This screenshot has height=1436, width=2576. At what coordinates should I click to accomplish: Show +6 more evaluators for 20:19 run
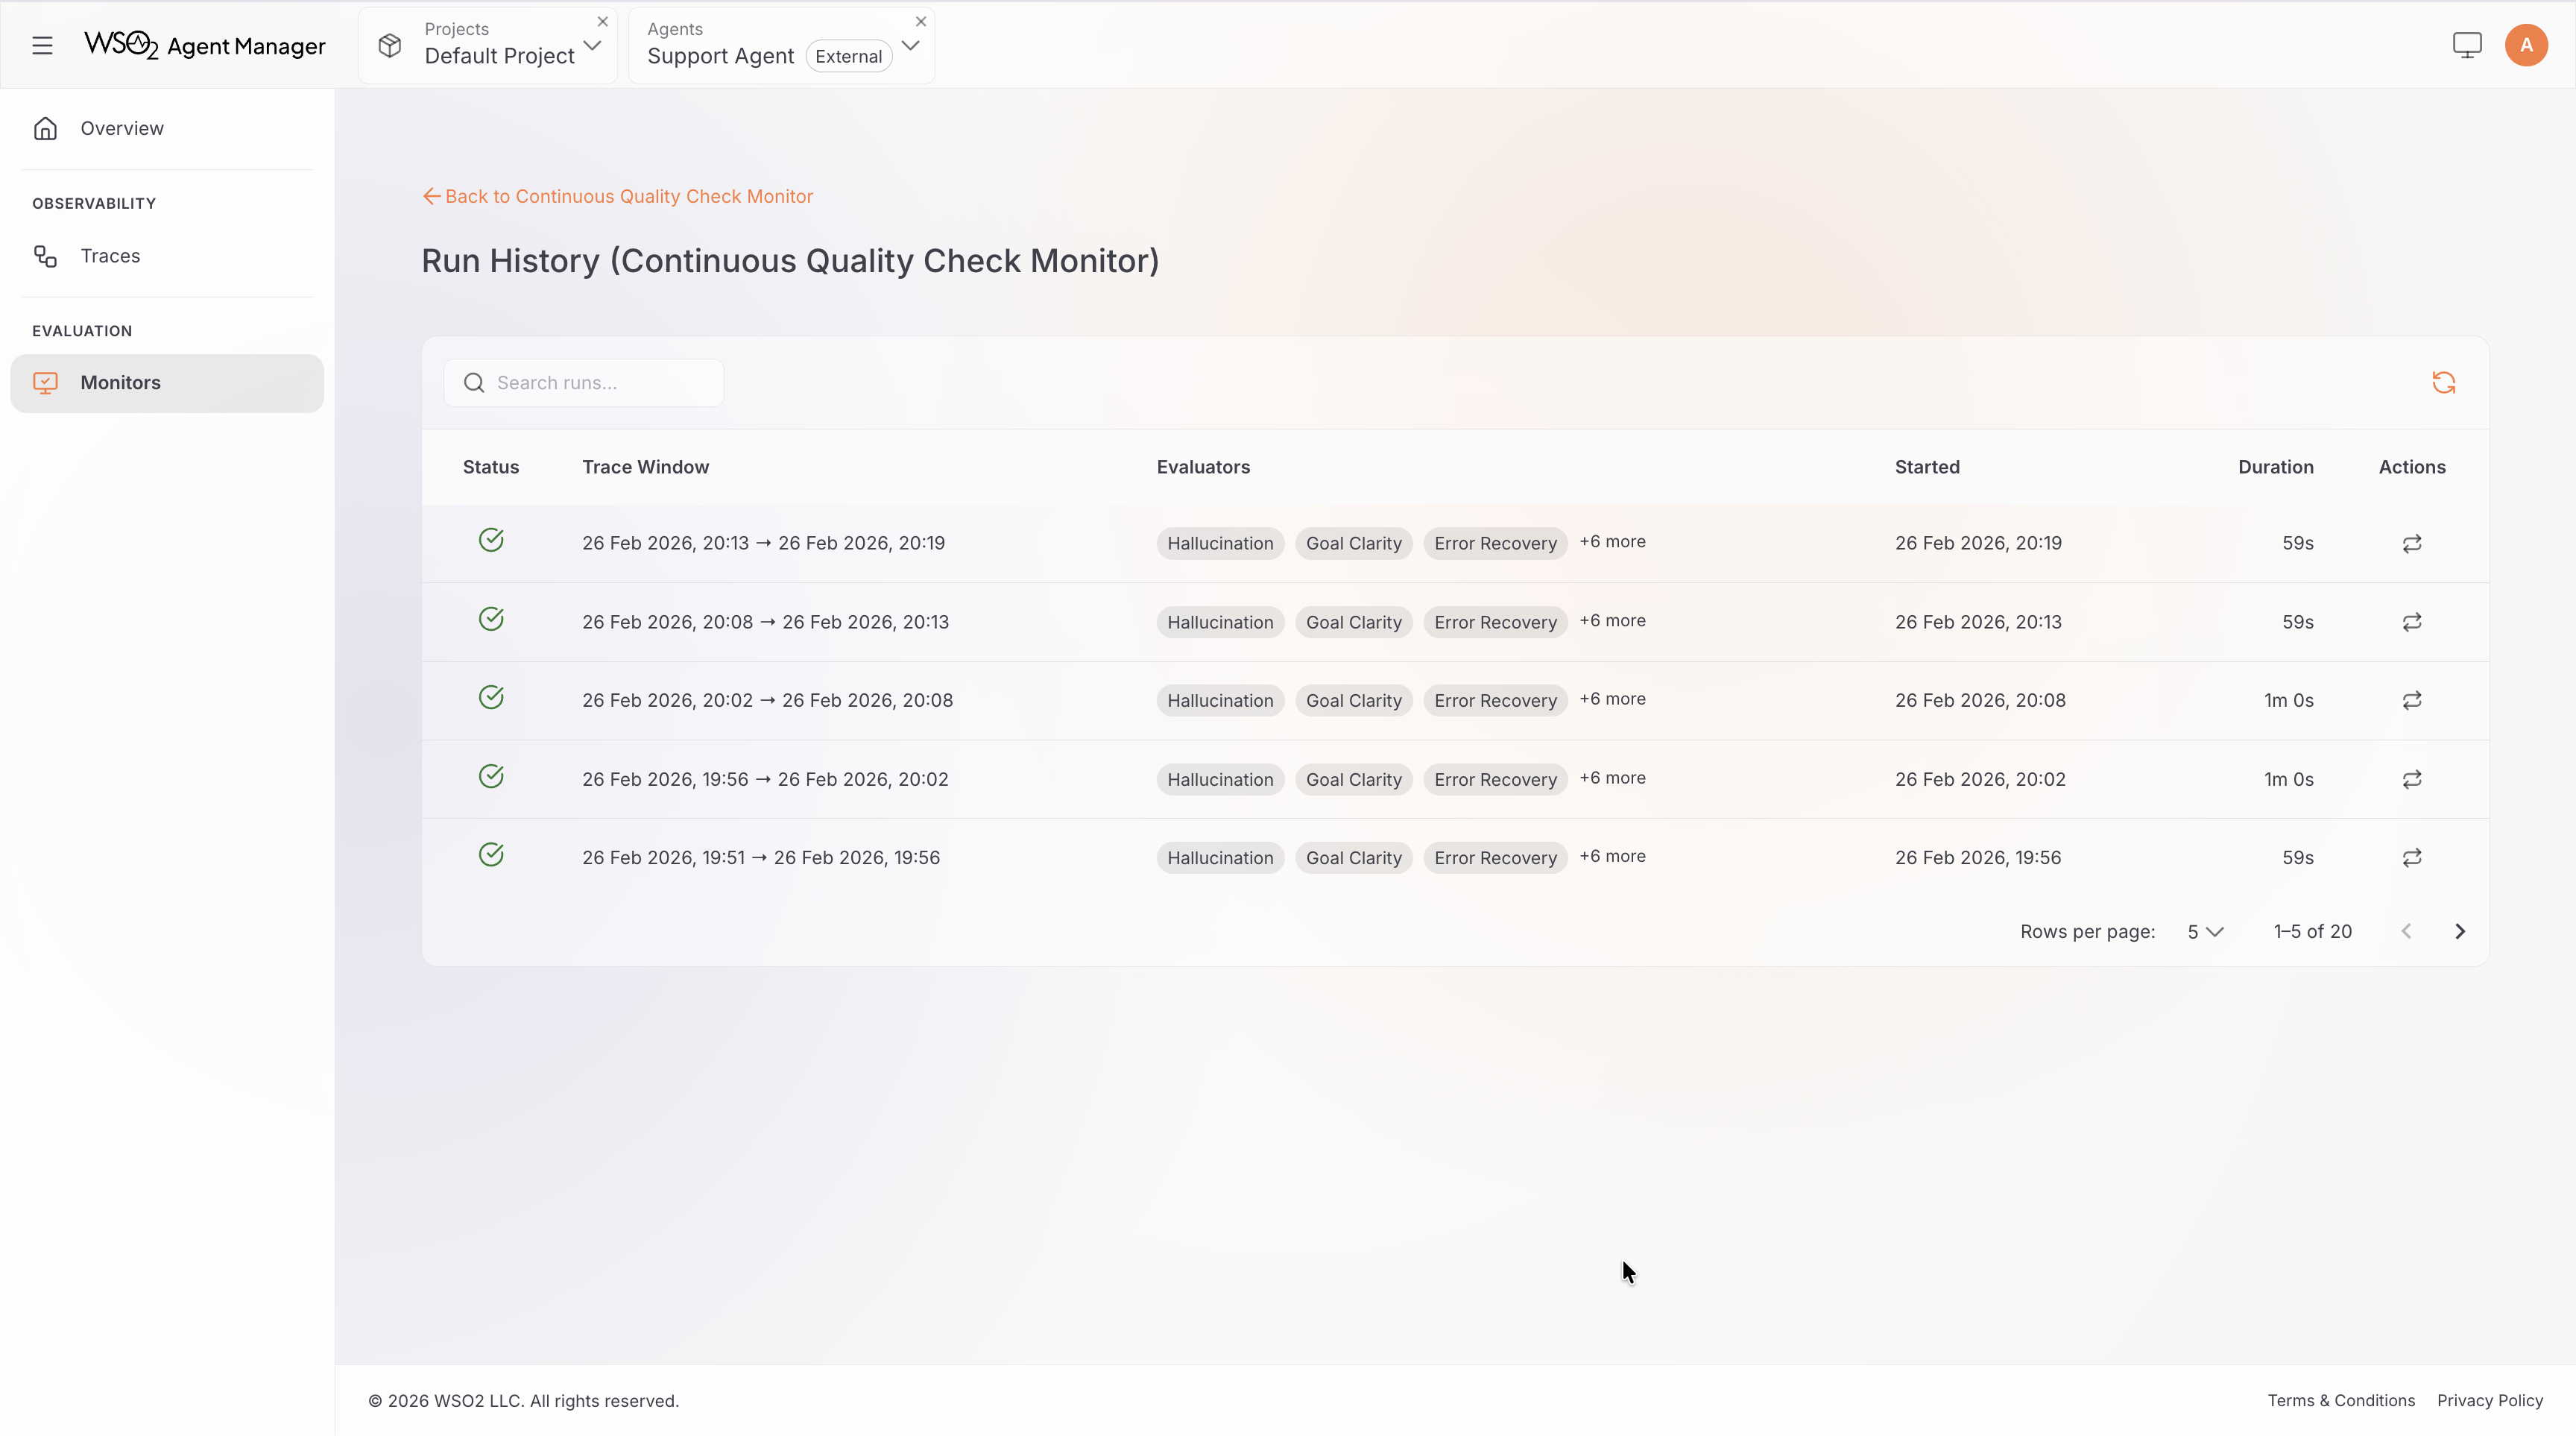[x=1612, y=541]
